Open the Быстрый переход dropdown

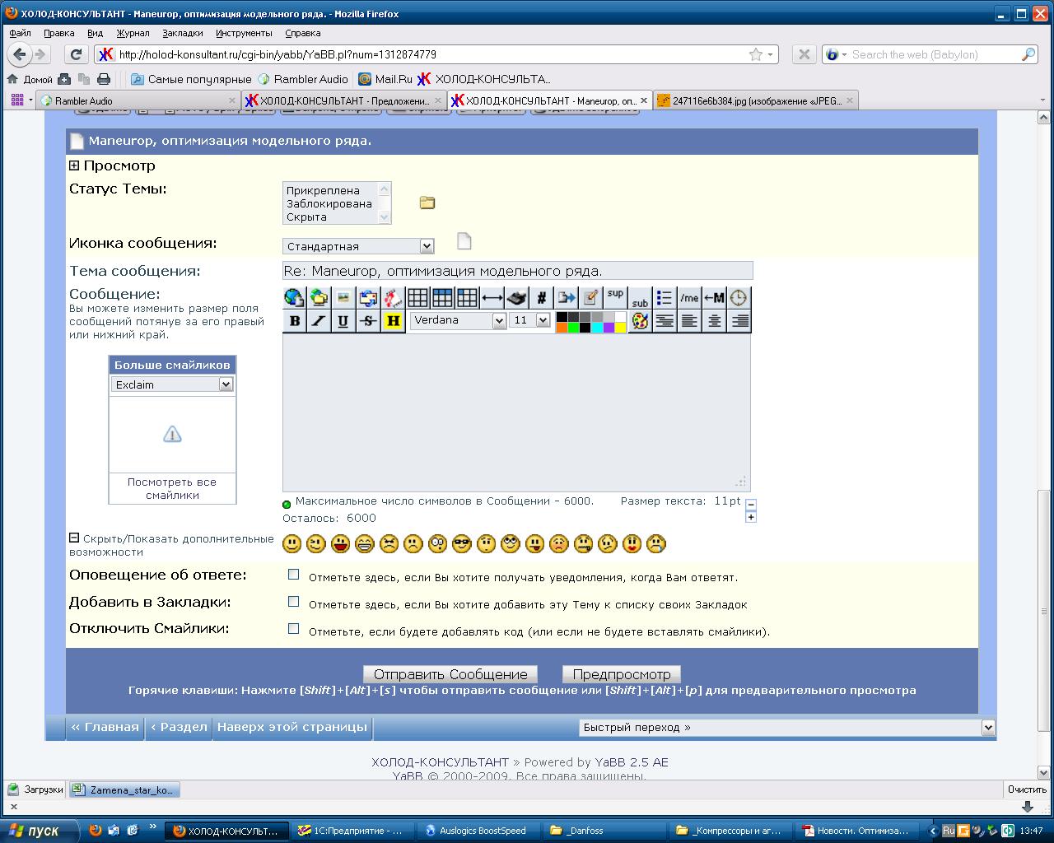point(787,728)
